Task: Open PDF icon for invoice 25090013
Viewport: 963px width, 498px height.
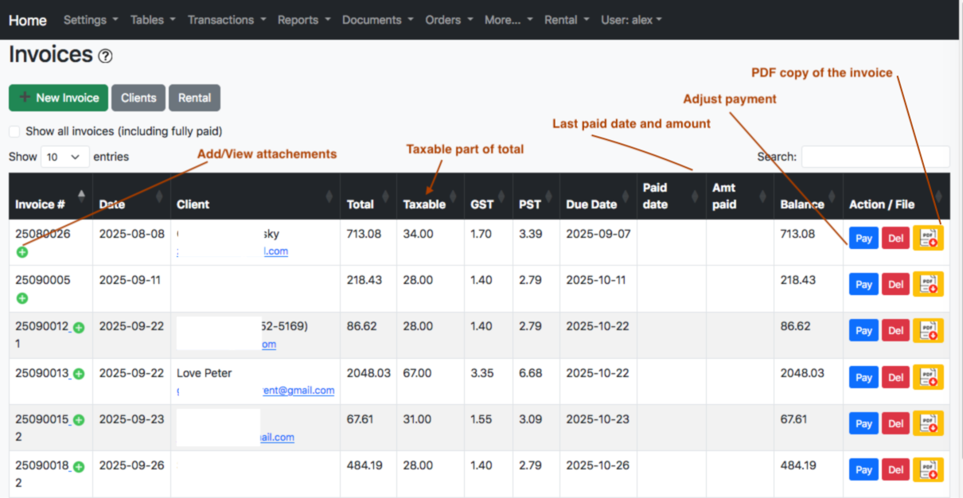Action: coord(928,377)
